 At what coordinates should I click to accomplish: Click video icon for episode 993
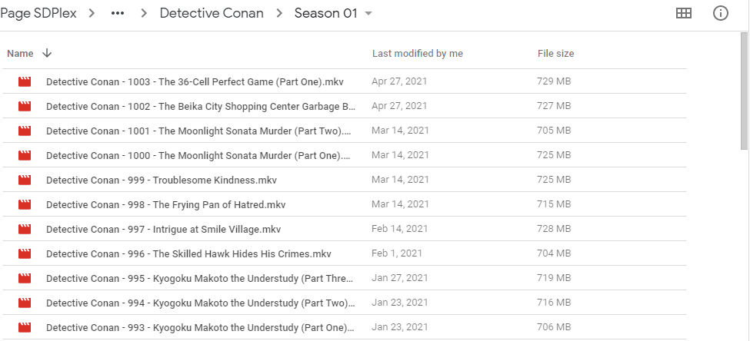pos(25,327)
